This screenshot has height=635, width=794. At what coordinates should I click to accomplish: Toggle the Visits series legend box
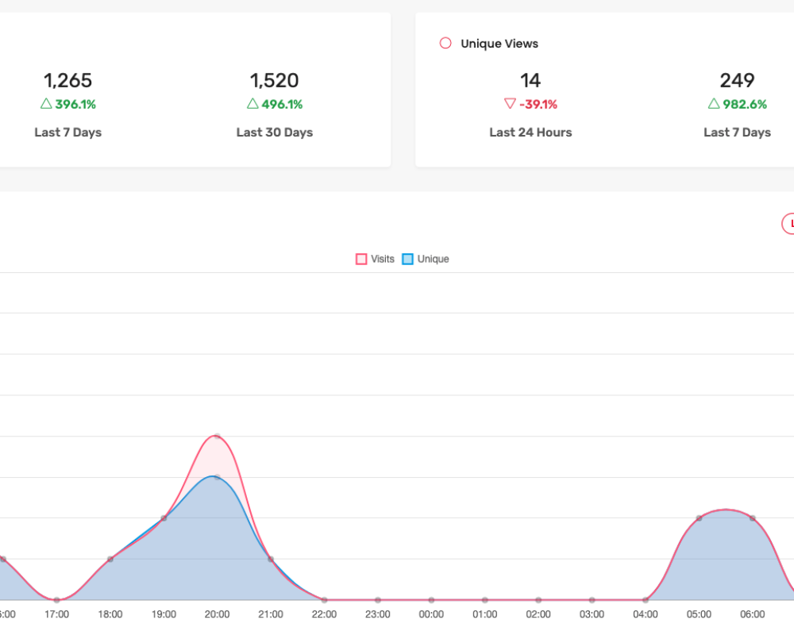(361, 260)
